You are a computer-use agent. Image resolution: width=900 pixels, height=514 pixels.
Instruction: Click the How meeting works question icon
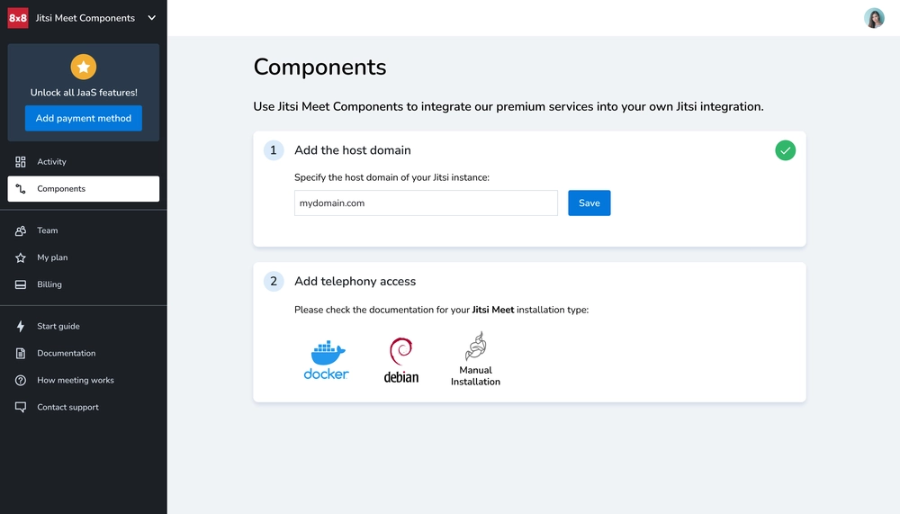(21, 380)
